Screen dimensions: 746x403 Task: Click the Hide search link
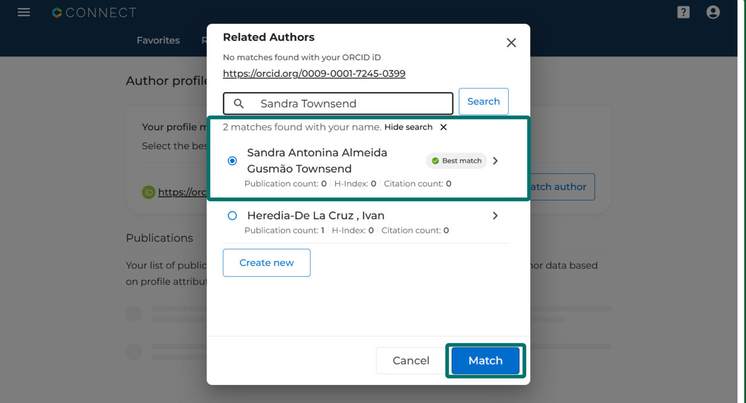tap(409, 127)
